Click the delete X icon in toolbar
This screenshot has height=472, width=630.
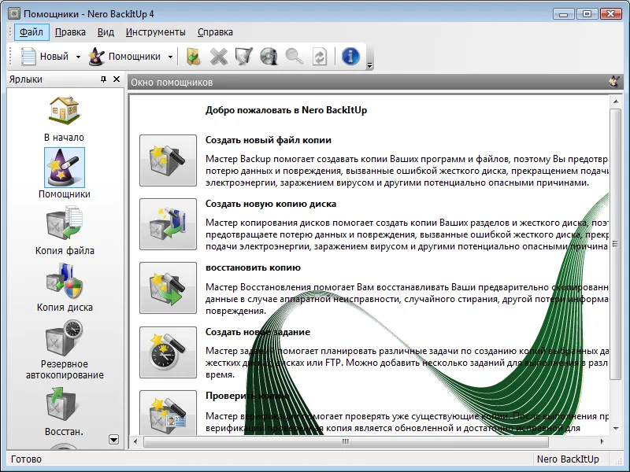(x=219, y=56)
